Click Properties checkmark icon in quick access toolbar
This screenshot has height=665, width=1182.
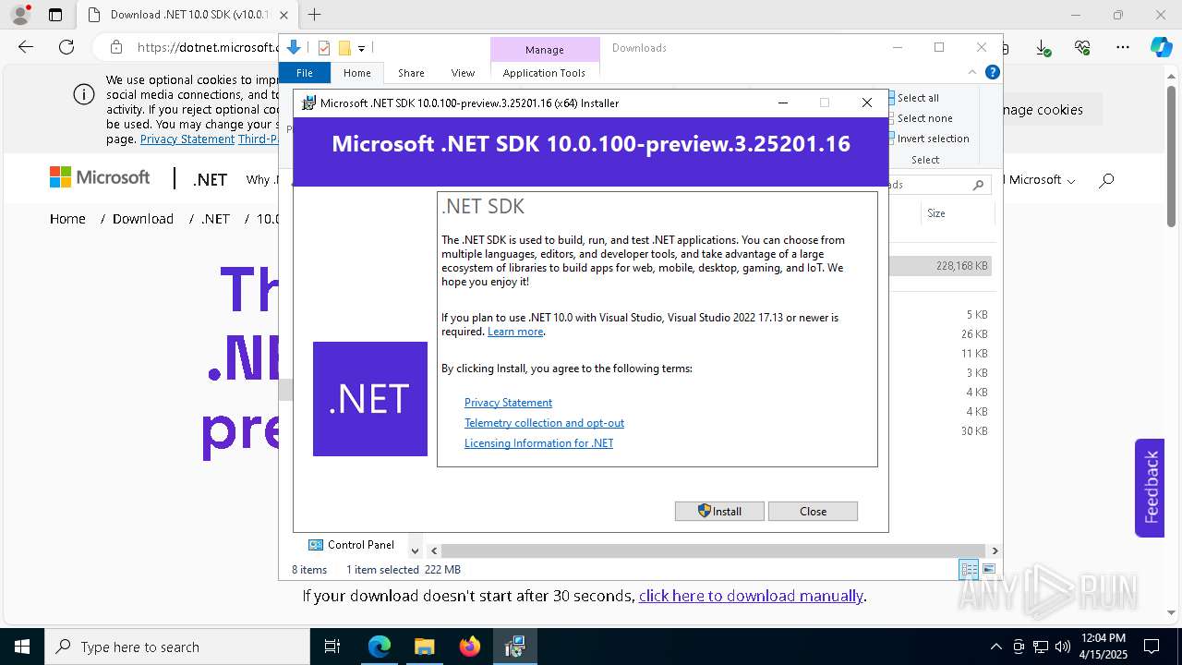point(324,48)
